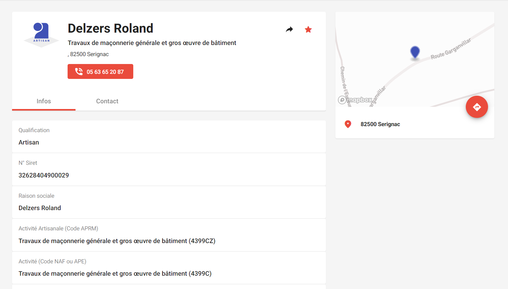Click the Raison sociale field label
Viewport: 508px width, 289px height.
point(36,196)
